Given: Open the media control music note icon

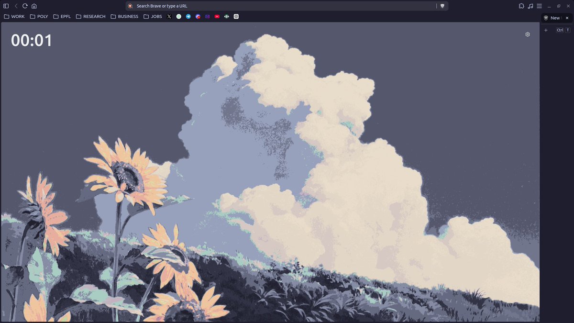Looking at the screenshot, I should (530, 6).
